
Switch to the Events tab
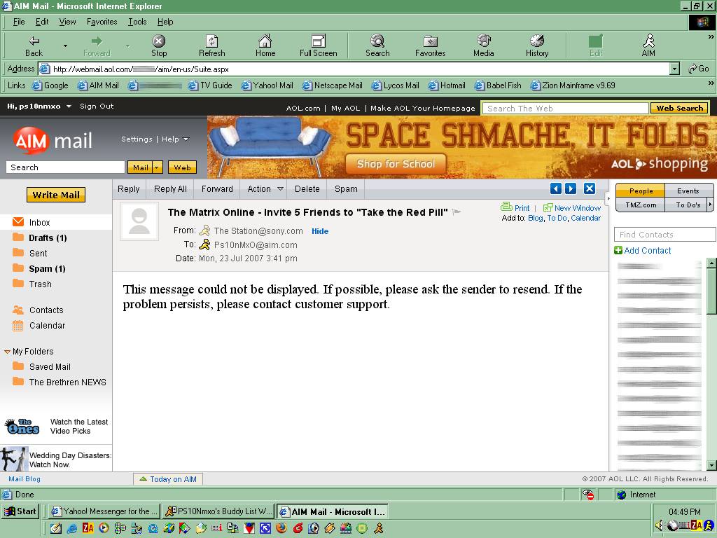click(688, 191)
